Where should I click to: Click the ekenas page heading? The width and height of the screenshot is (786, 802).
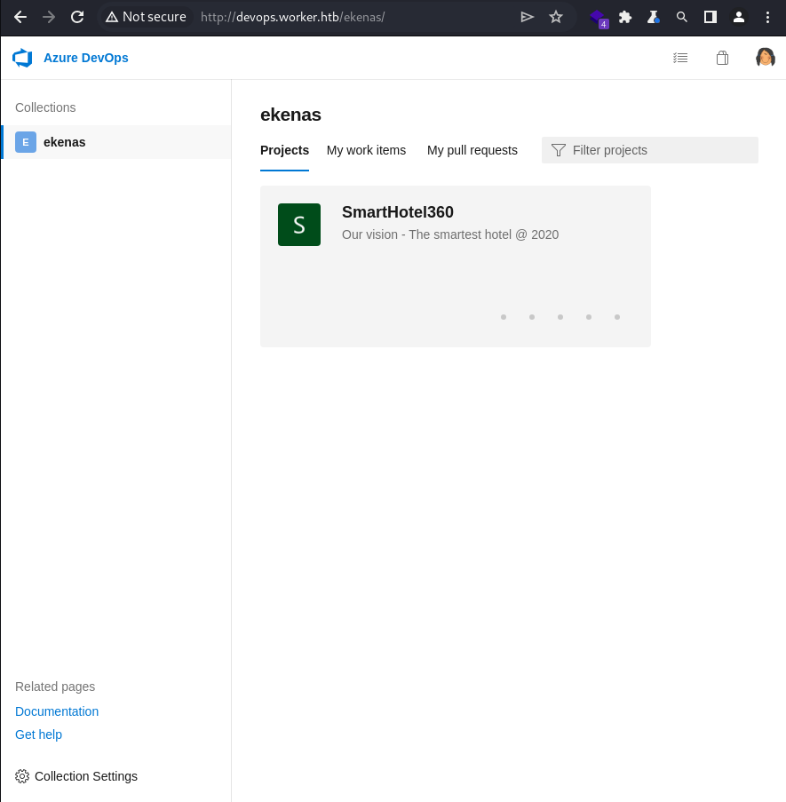(290, 115)
